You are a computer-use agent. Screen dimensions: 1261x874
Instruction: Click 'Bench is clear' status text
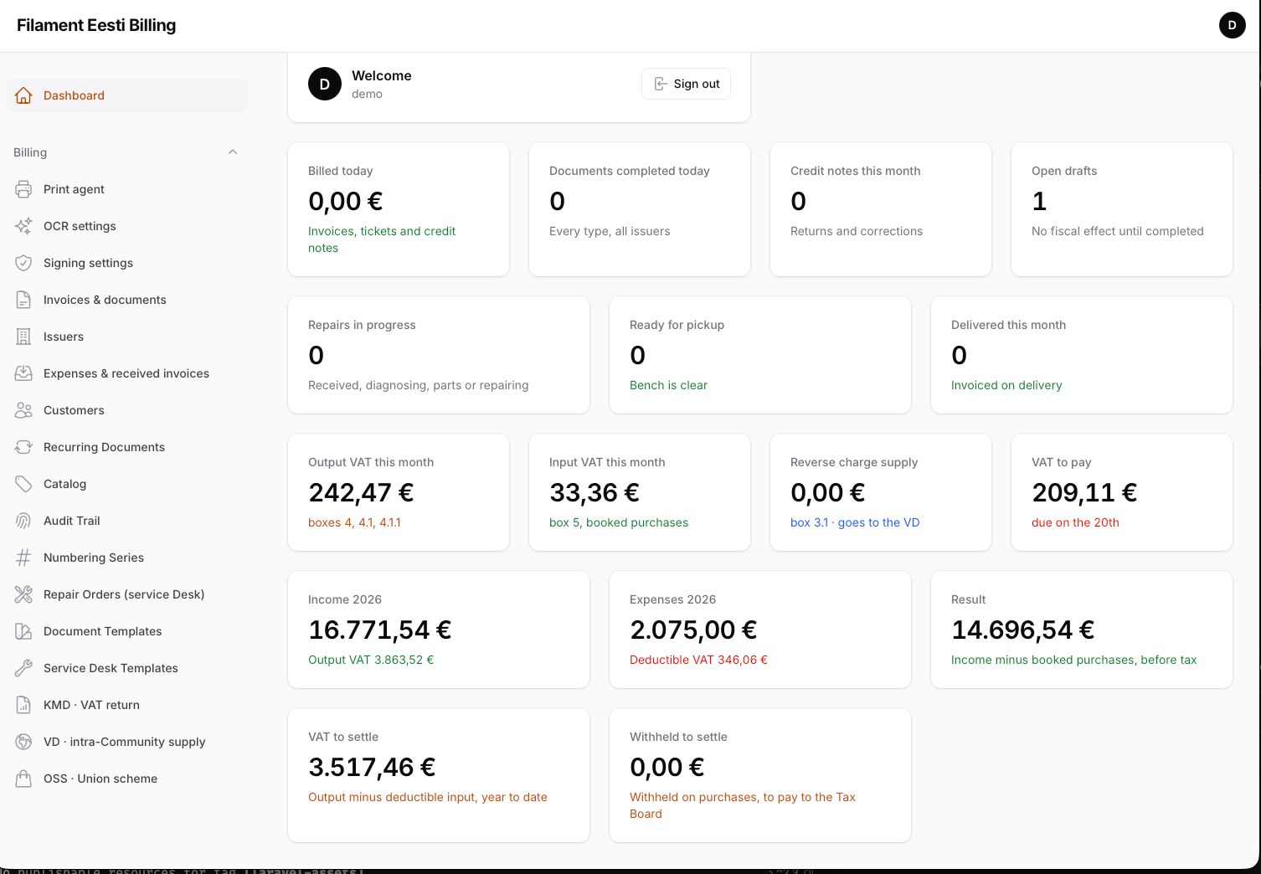click(668, 385)
